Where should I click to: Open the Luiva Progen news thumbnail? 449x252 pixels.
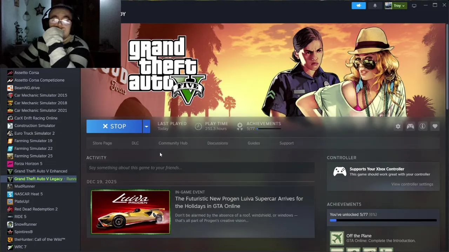(x=130, y=212)
